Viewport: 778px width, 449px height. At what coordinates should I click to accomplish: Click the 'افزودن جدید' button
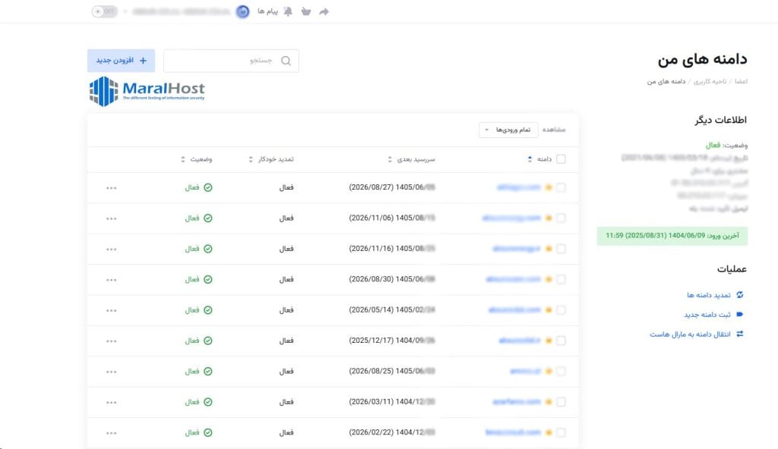click(121, 61)
